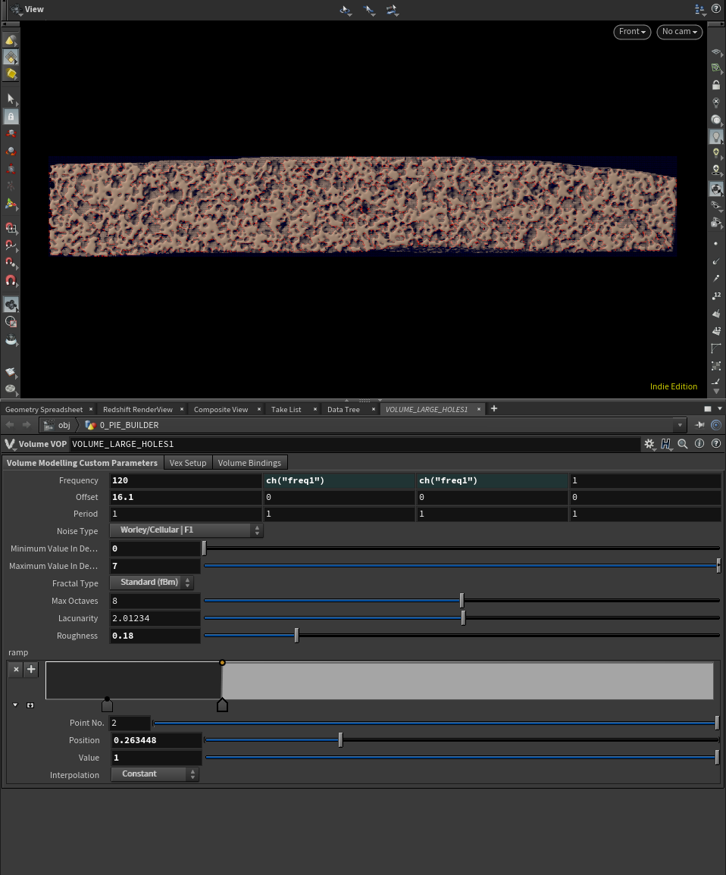Open the viewport help question mark icon
Screen dimensions: 726x875
tap(716, 9)
